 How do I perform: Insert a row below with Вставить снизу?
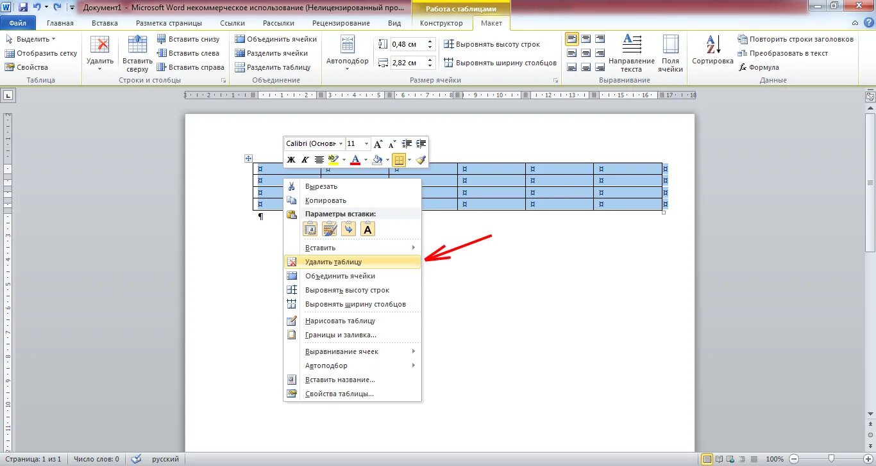coord(188,39)
